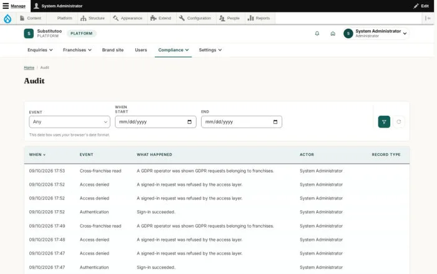Select Access denied in the 17:47 row
This screenshot has width=437, height=274.
click(94, 253)
